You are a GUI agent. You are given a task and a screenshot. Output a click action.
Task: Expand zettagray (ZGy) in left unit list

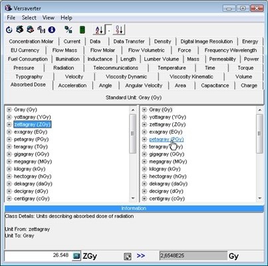pyautogui.click(x=9, y=124)
